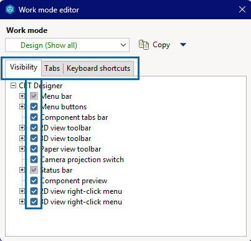
Task: Uncheck the Camera projection switch checkbox
Action: 34,160
